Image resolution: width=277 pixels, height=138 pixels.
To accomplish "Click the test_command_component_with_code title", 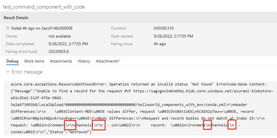I will point(44,7).
